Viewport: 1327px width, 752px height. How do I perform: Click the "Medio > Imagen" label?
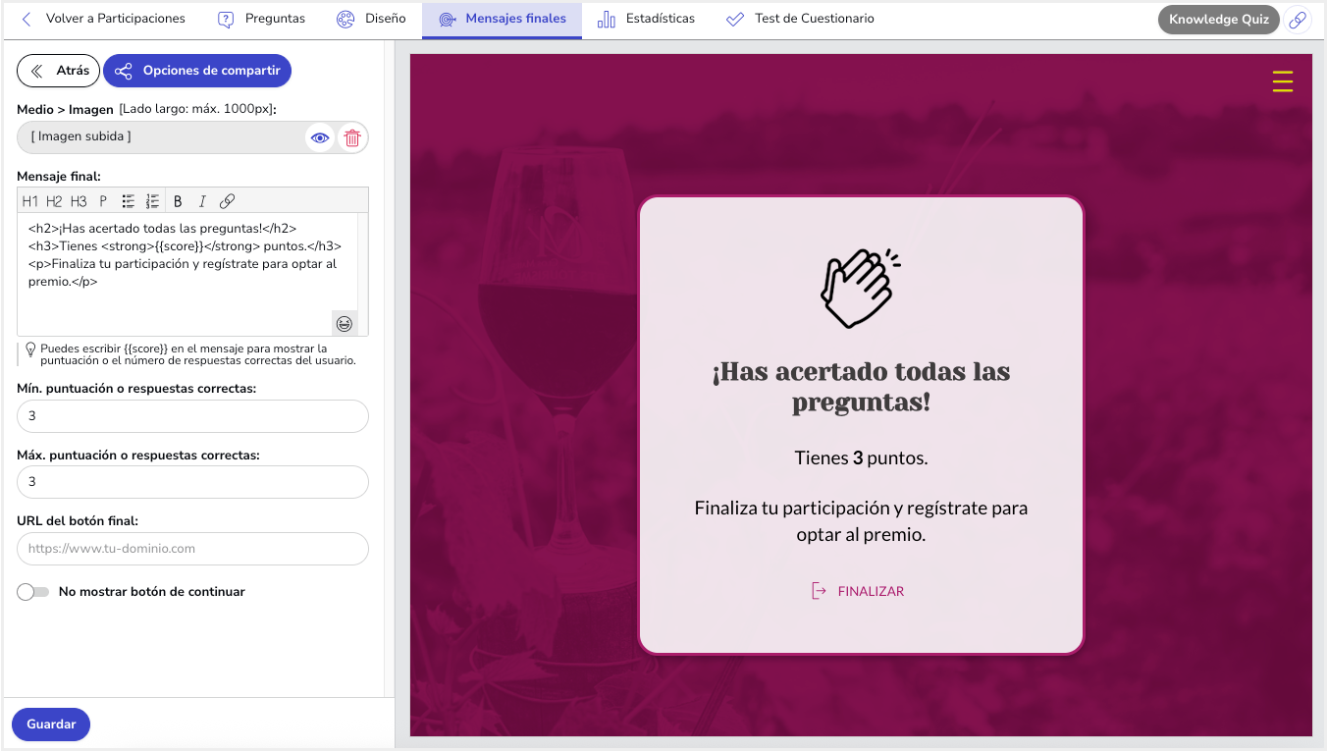66,109
